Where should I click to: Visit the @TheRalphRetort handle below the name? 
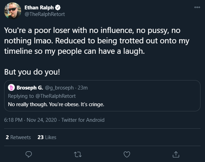(45, 14)
